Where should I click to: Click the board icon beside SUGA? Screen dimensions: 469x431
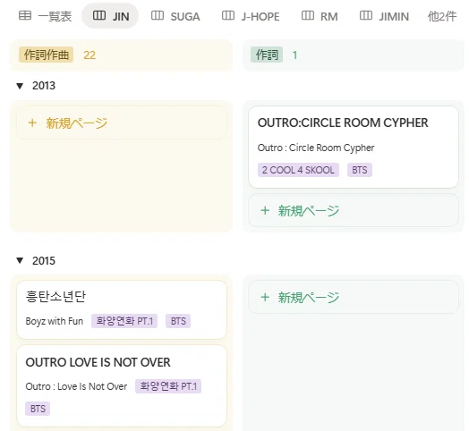point(158,15)
